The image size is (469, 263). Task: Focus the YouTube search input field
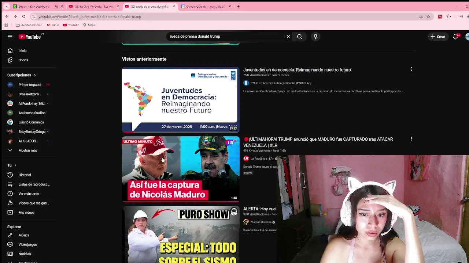coord(225,37)
